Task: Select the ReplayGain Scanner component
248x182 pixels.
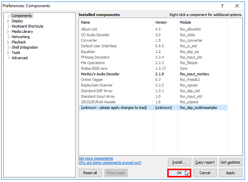Action: [x=153, y=85]
